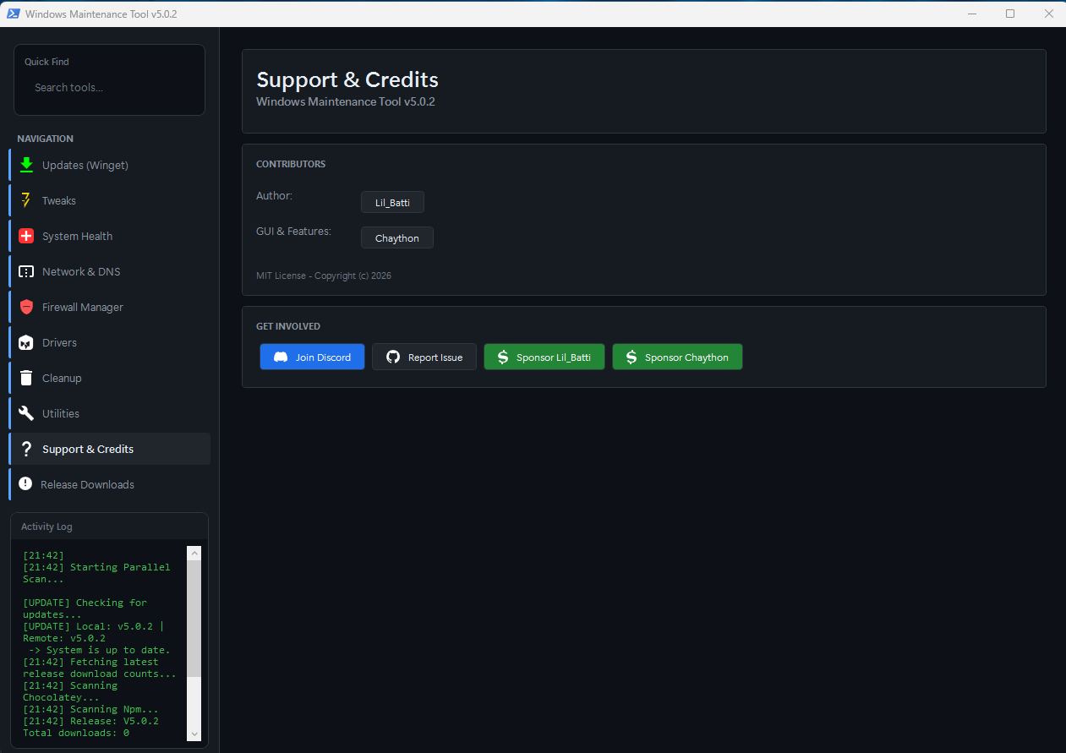Maximize the Windows Maintenance Tool window

[x=1010, y=14]
